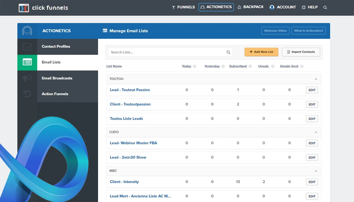Open the Client - Toutoutpassion list
354x202 pixels.
130,104
